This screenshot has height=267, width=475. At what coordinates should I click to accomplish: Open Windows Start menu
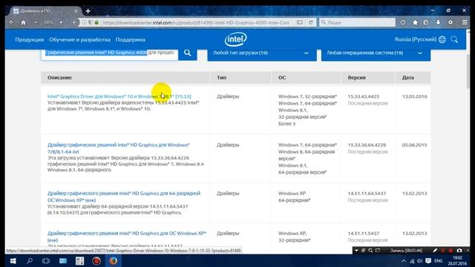pyautogui.click(x=13, y=260)
